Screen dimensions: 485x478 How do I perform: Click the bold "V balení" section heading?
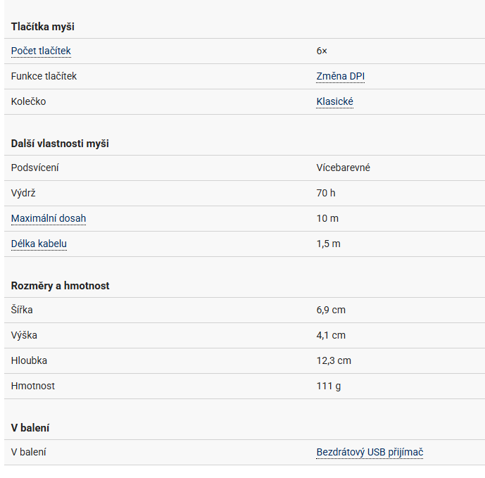30,428
